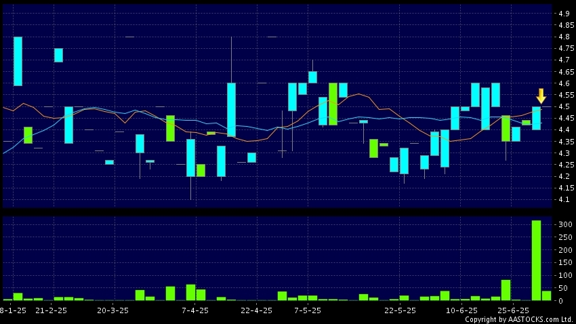Click the 4.75 price axis label

[x=566, y=49]
